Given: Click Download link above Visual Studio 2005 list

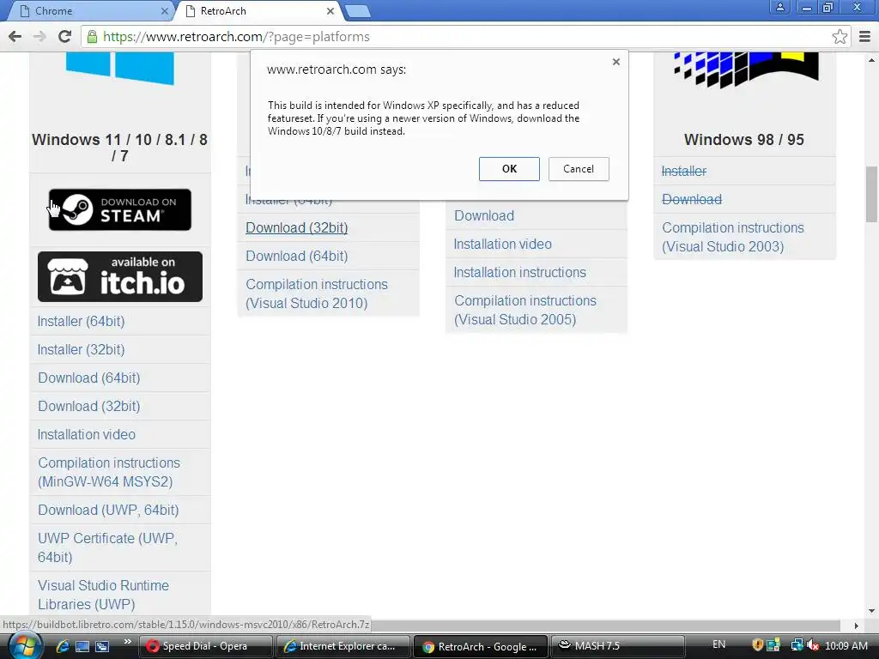Looking at the screenshot, I should coord(484,215).
